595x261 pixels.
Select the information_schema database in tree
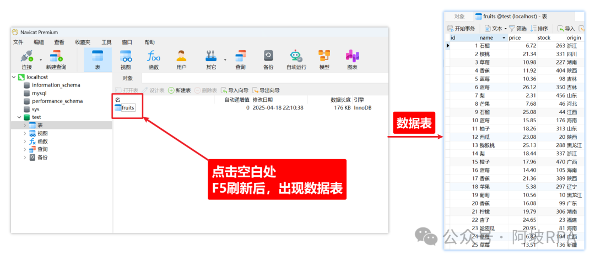point(56,85)
